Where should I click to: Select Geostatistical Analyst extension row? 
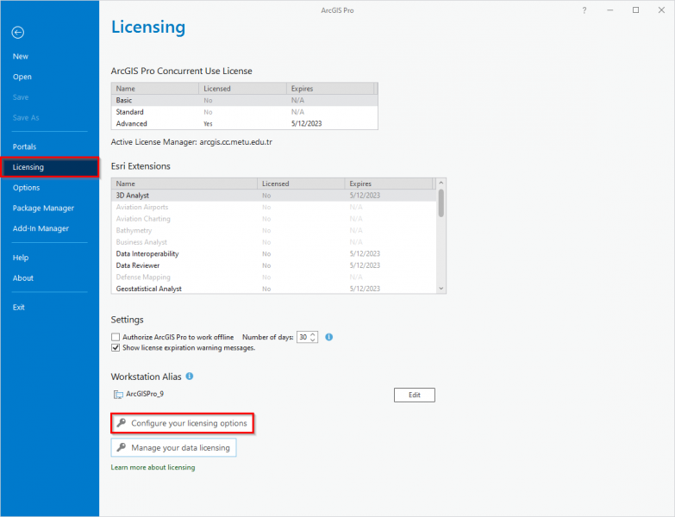tap(274, 289)
